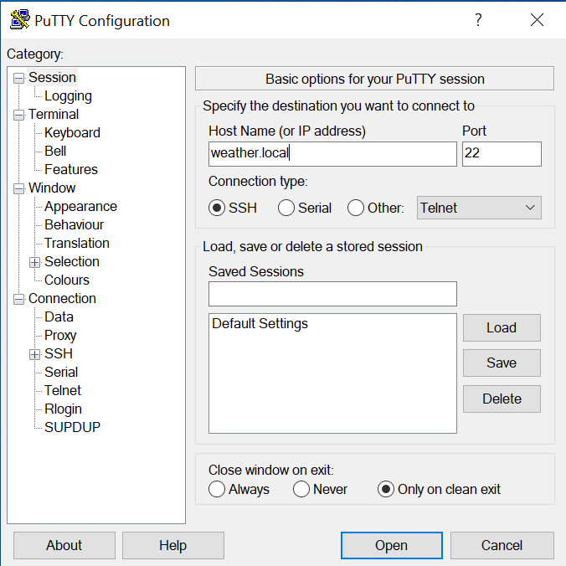566x566 pixels.
Task: Set close window on exit to Never
Action: tap(301, 489)
